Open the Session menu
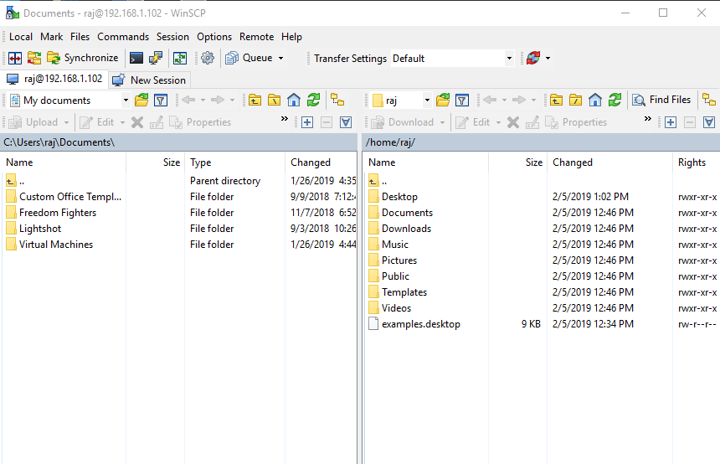 (x=172, y=37)
